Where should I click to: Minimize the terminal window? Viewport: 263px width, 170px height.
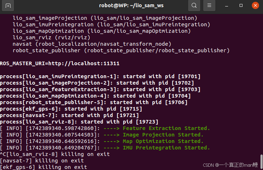[227, 5]
